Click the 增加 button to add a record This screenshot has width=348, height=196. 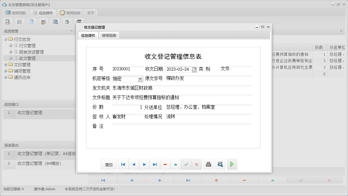pyautogui.click(x=109, y=164)
